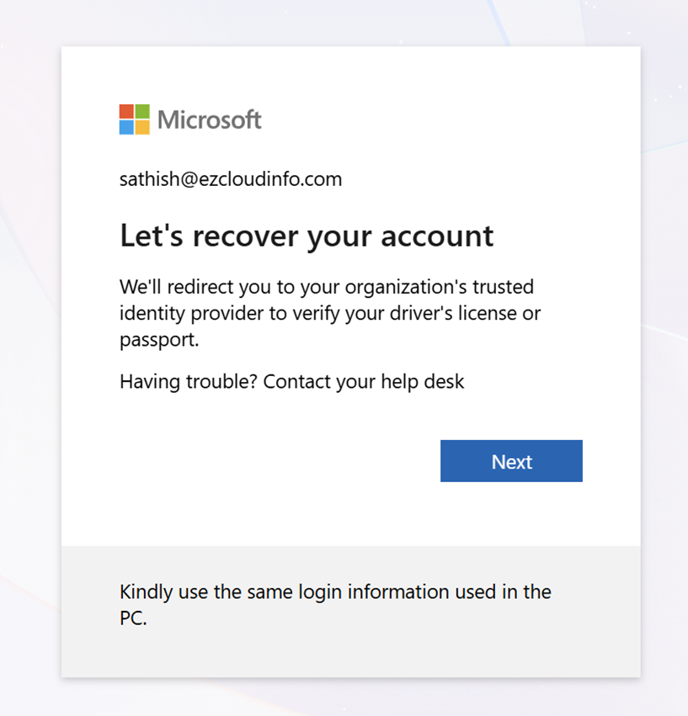Click the "Having trouble?" text
This screenshot has height=716, width=688.
[x=189, y=381]
